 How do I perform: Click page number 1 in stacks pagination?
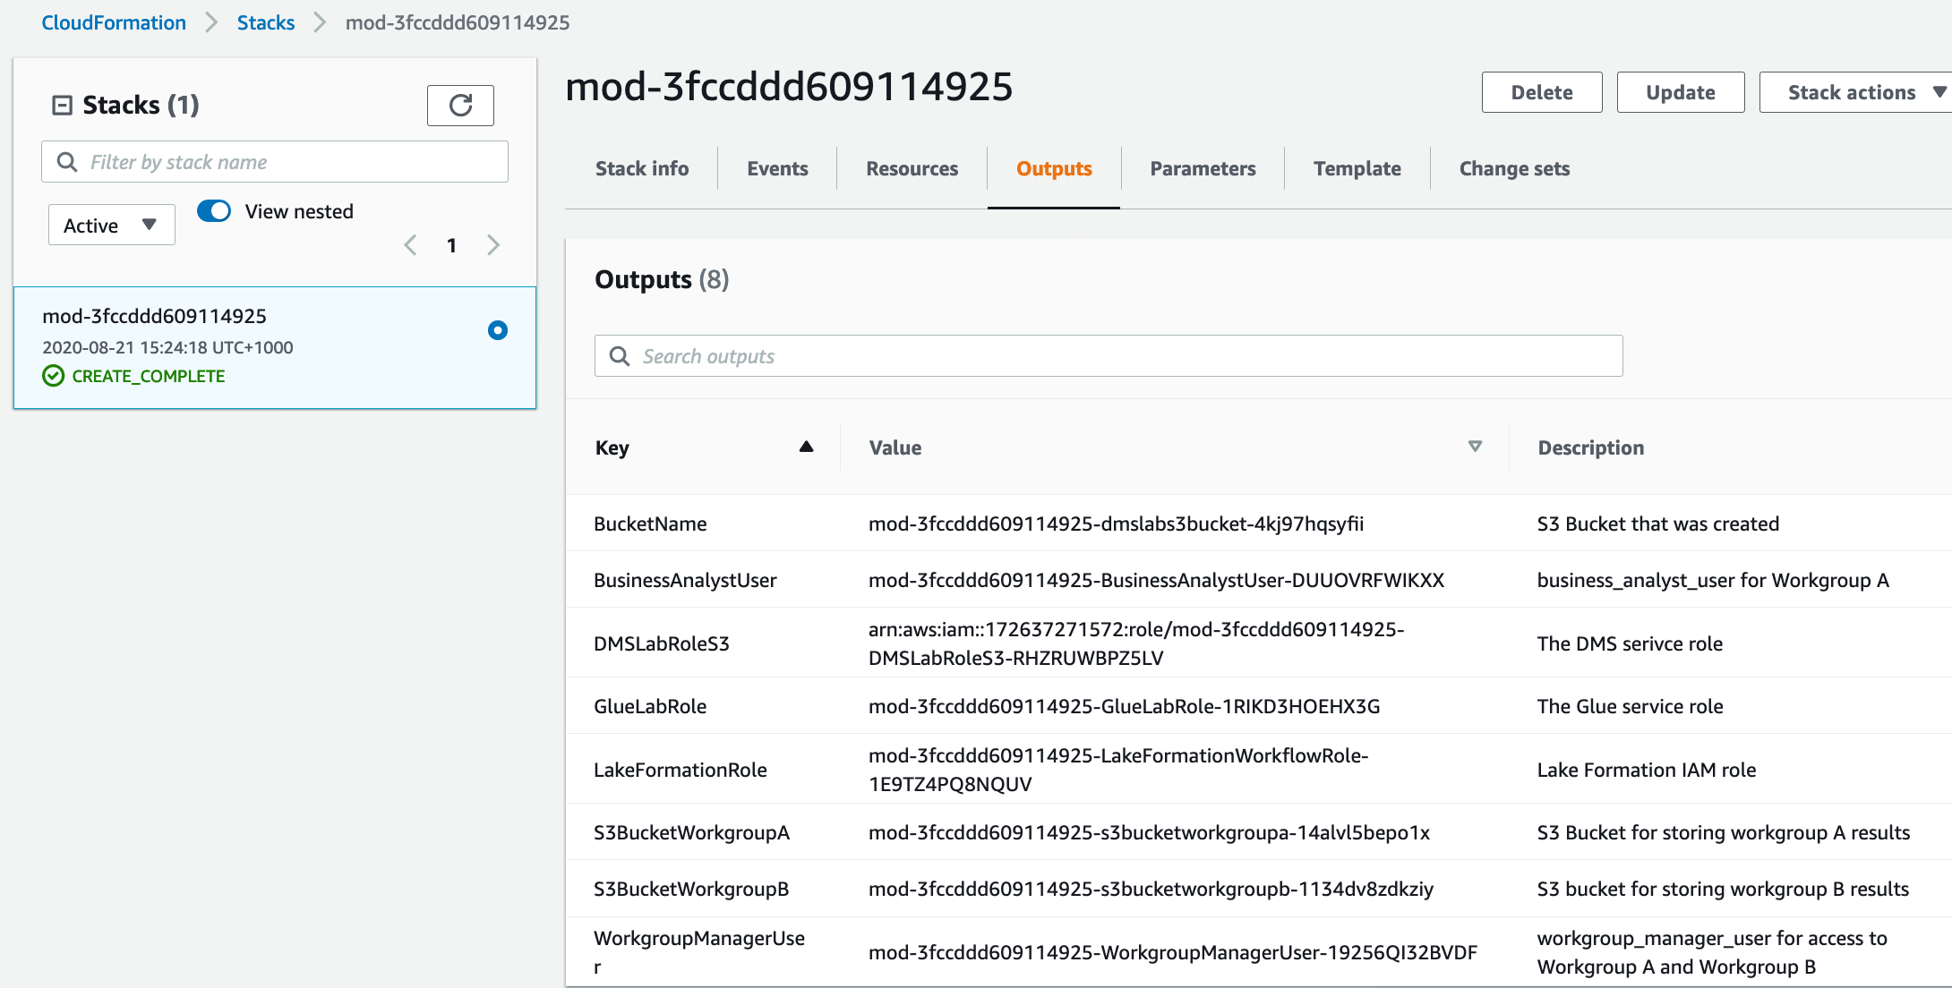coord(452,245)
